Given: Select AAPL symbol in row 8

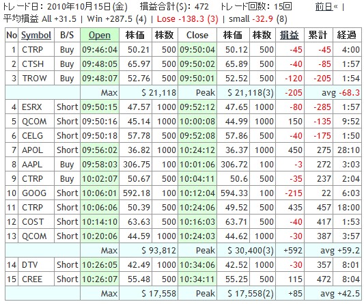Looking at the screenshot, I should [32, 165].
